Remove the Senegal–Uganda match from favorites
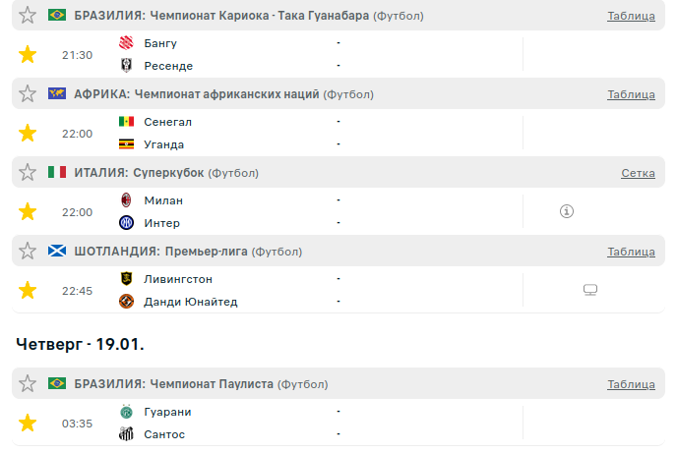Viewport: 677px width, 453px height. tap(28, 133)
